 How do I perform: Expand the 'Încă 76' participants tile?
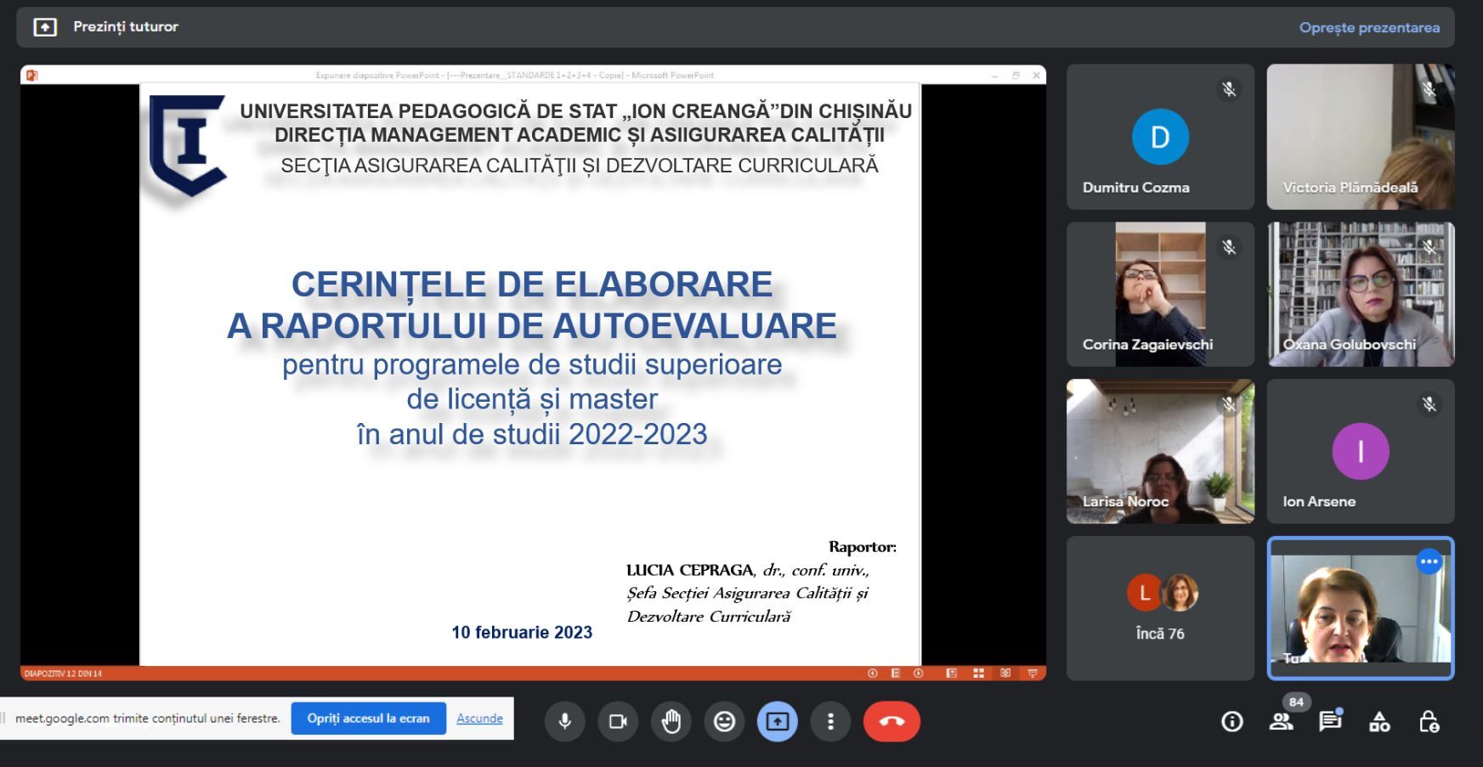pos(1160,608)
